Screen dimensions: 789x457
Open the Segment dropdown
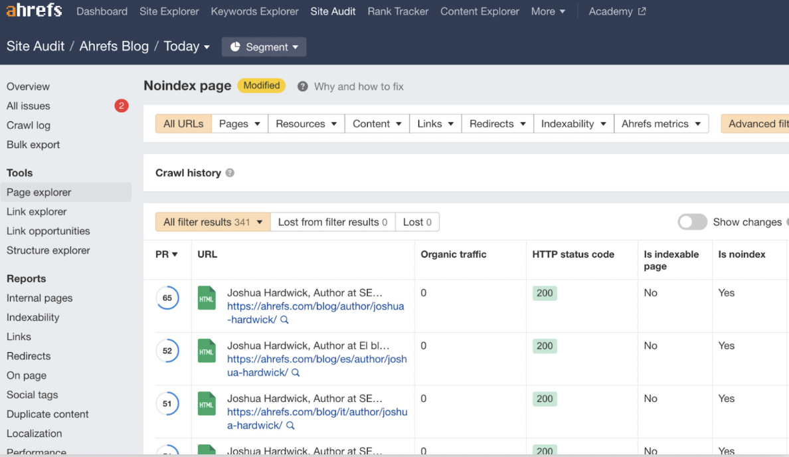264,47
